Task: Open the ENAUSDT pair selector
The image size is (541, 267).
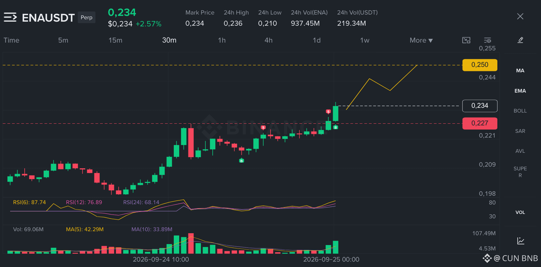Action: point(48,18)
